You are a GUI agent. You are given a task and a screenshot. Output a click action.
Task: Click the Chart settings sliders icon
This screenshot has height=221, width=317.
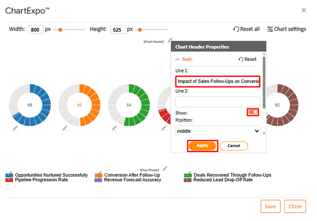tap(270, 29)
